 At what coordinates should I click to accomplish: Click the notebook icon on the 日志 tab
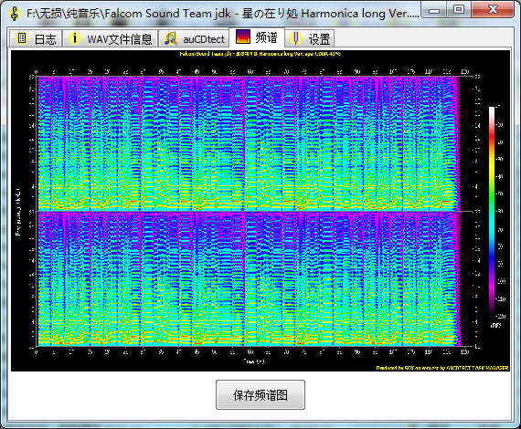coord(22,38)
